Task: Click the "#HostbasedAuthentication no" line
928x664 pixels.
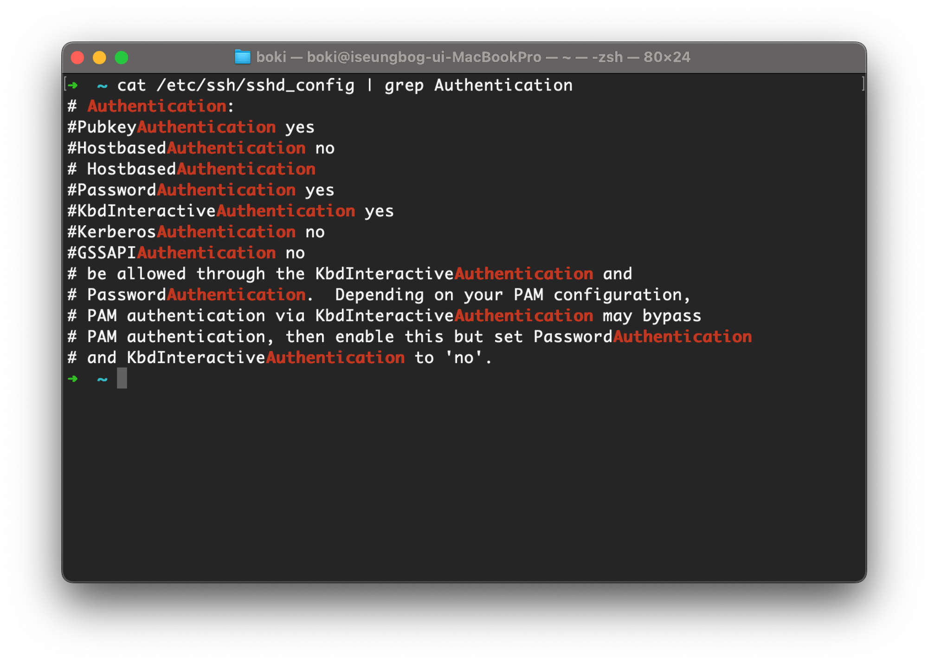Action: coord(200,148)
